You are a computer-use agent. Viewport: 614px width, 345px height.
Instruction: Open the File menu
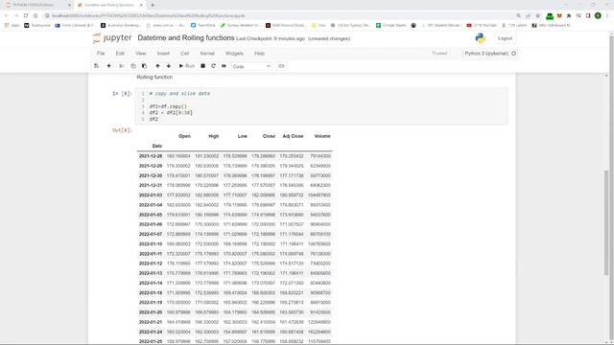click(101, 54)
